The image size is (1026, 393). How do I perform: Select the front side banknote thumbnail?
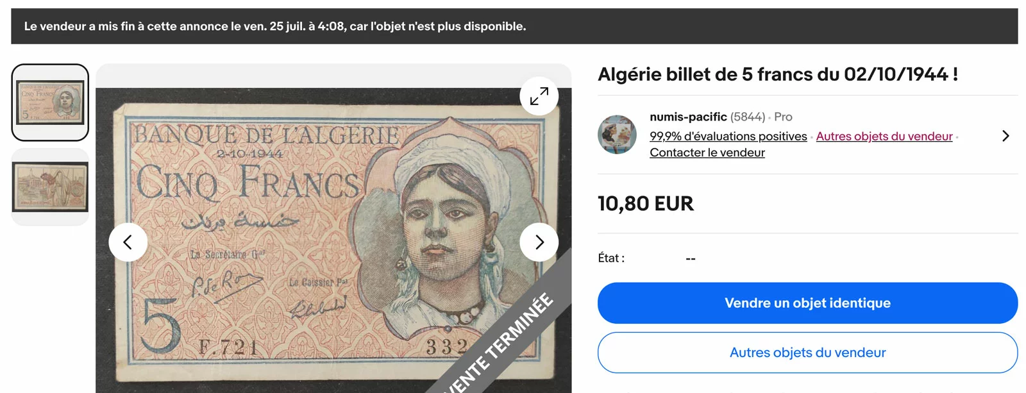pyautogui.click(x=50, y=103)
